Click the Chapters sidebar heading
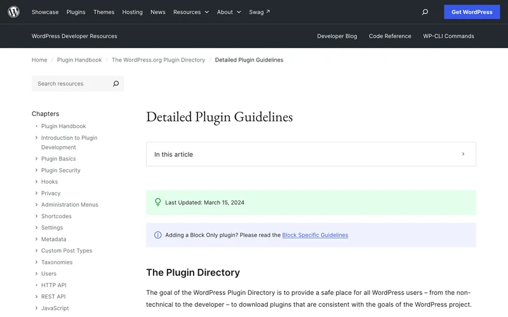This screenshot has width=508, height=317. pyautogui.click(x=45, y=113)
